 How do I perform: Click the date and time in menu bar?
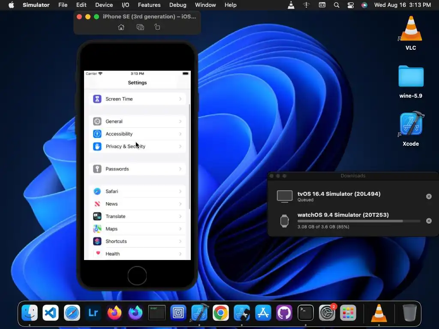click(402, 5)
